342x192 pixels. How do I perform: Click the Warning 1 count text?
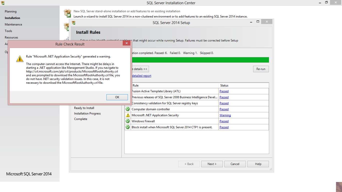190,53
